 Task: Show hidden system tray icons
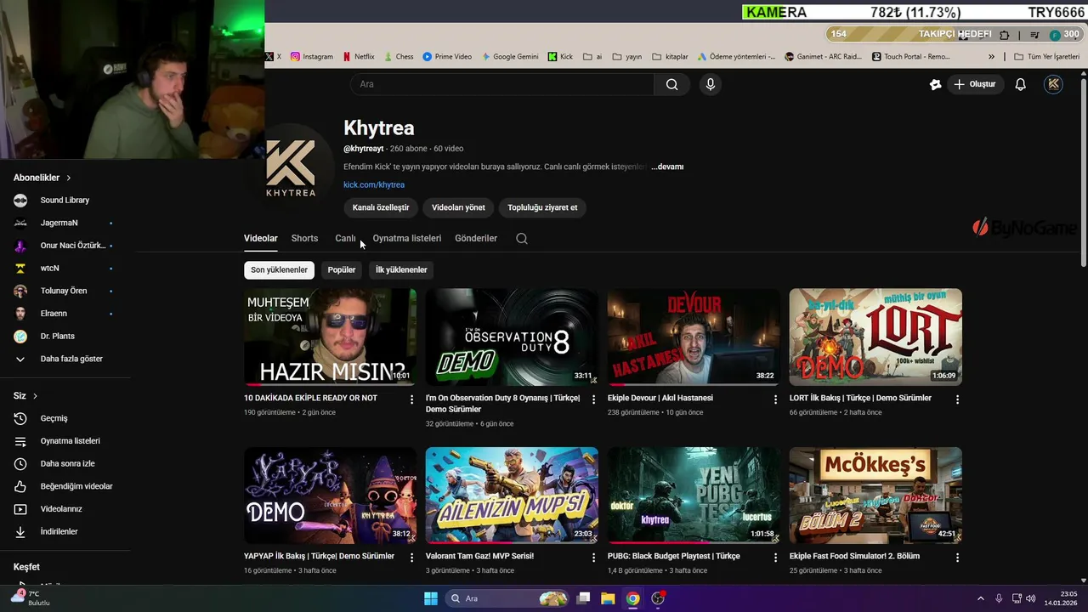click(x=980, y=598)
